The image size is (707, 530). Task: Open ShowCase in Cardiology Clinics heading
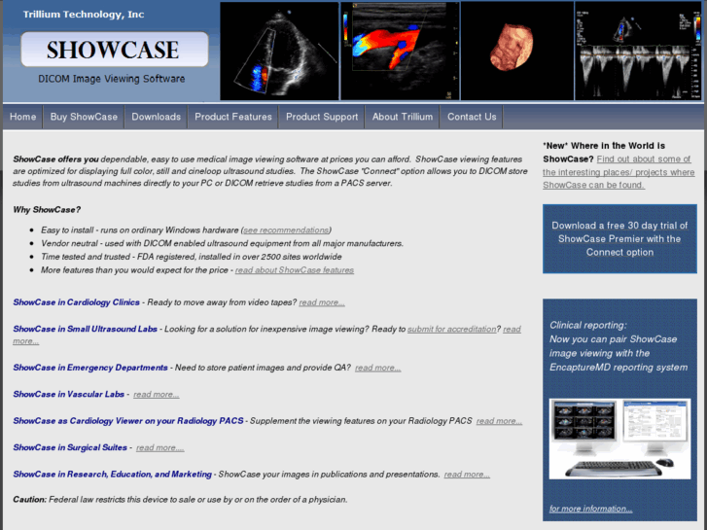[76, 302]
